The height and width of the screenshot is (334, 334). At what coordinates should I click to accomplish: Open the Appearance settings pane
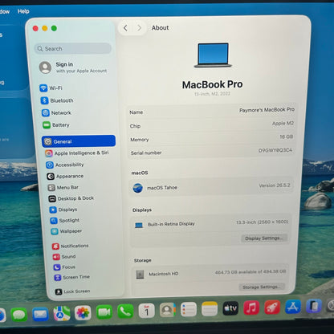[65, 176]
